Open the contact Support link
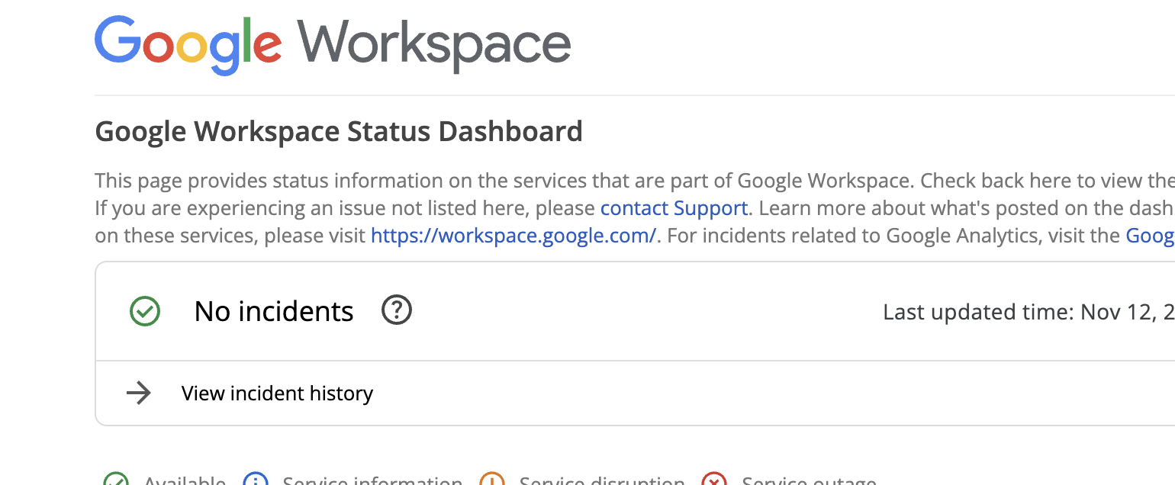 coord(673,207)
